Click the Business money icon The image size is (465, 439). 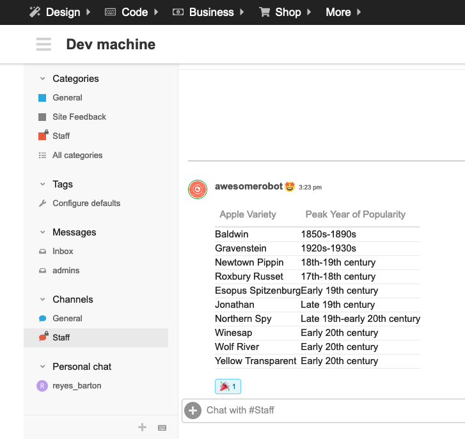[178, 12]
